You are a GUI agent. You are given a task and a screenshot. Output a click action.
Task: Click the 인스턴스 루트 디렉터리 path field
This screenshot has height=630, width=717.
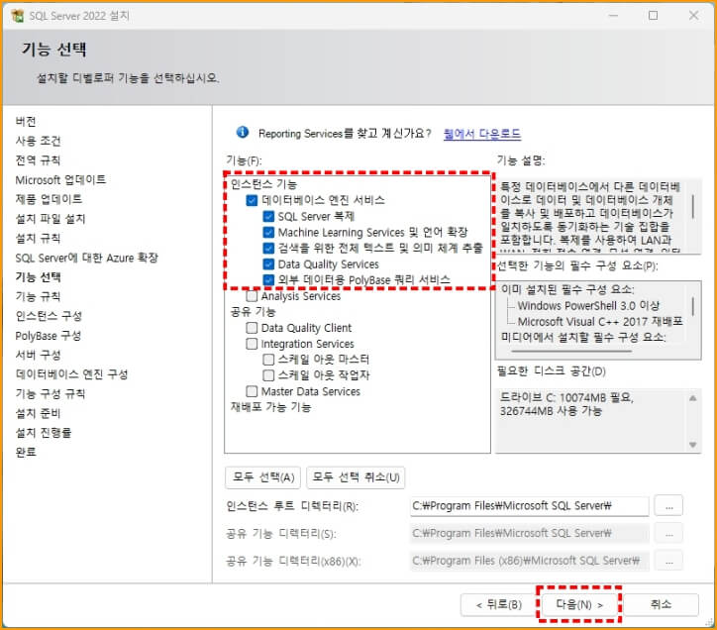pyautogui.click(x=530, y=506)
